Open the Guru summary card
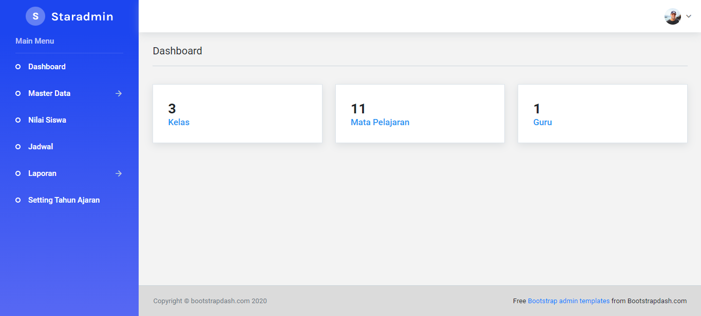This screenshot has height=316, width=701. [x=602, y=114]
